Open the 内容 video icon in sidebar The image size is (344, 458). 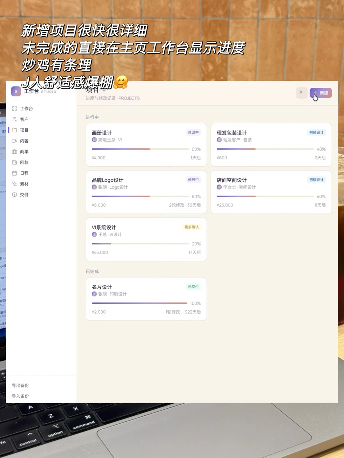pos(14,141)
